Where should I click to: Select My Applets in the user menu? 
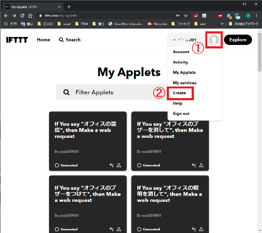click(184, 73)
